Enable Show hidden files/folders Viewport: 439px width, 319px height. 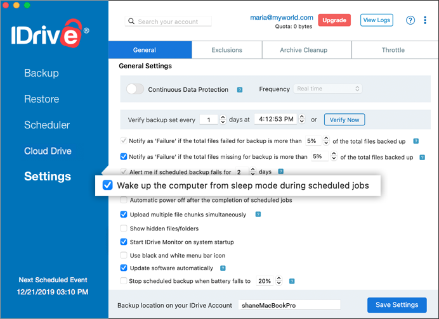pos(124,228)
